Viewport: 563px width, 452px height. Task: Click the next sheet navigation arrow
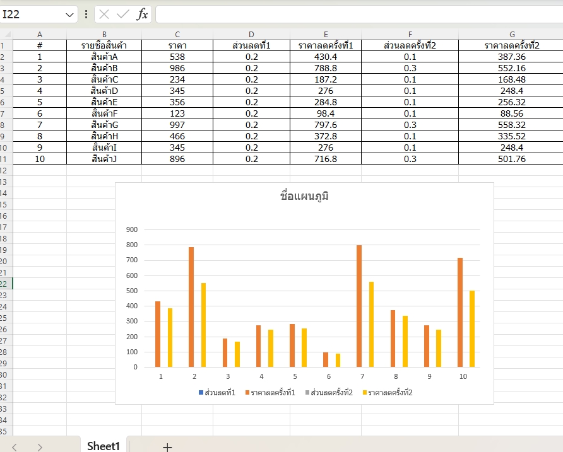coord(40,447)
